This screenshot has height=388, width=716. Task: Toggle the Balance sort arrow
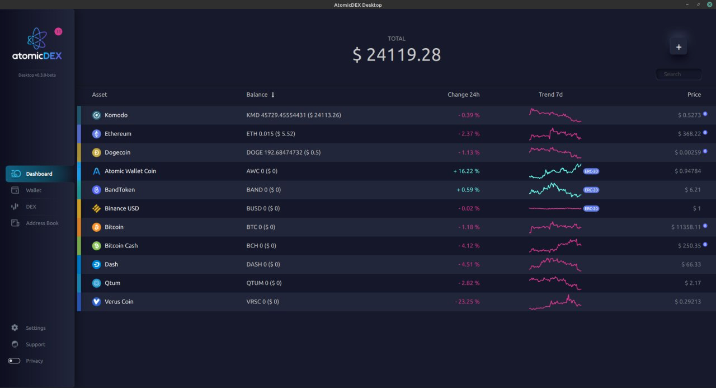pyautogui.click(x=274, y=95)
